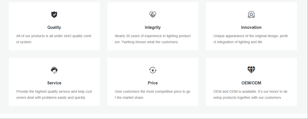Screen dimensions: 308x119
Task: Click the Integrity handshake heart icon
Action: 153,15
